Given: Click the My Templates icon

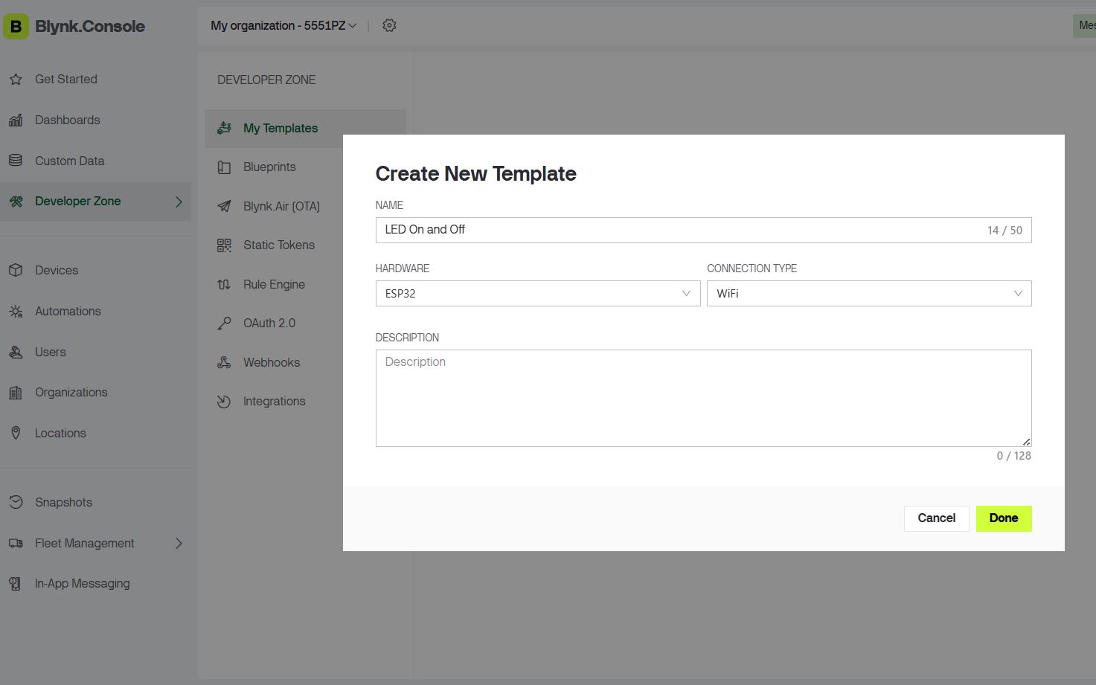Looking at the screenshot, I should 224,128.
